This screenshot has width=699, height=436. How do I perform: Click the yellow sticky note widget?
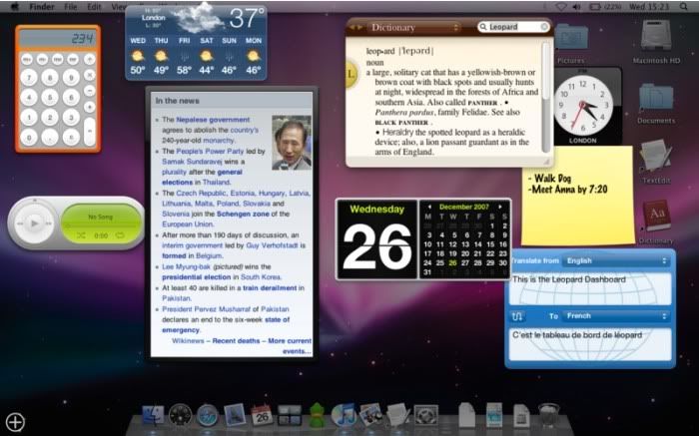pos(578,196)
